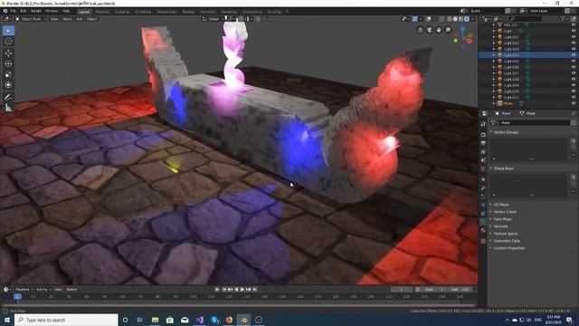Switch to the Layout workspace tab
579x326 pixels.
[84, 12]
